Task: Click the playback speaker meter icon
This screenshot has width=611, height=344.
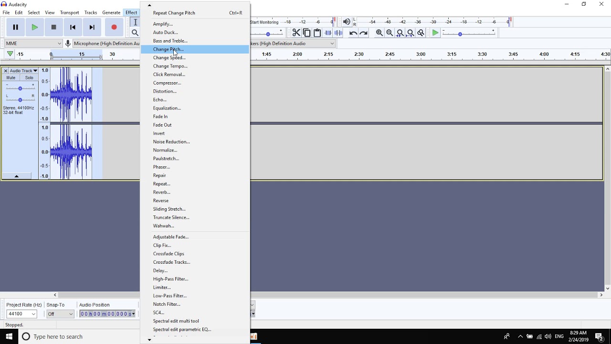Action: (x=347, y=22)
